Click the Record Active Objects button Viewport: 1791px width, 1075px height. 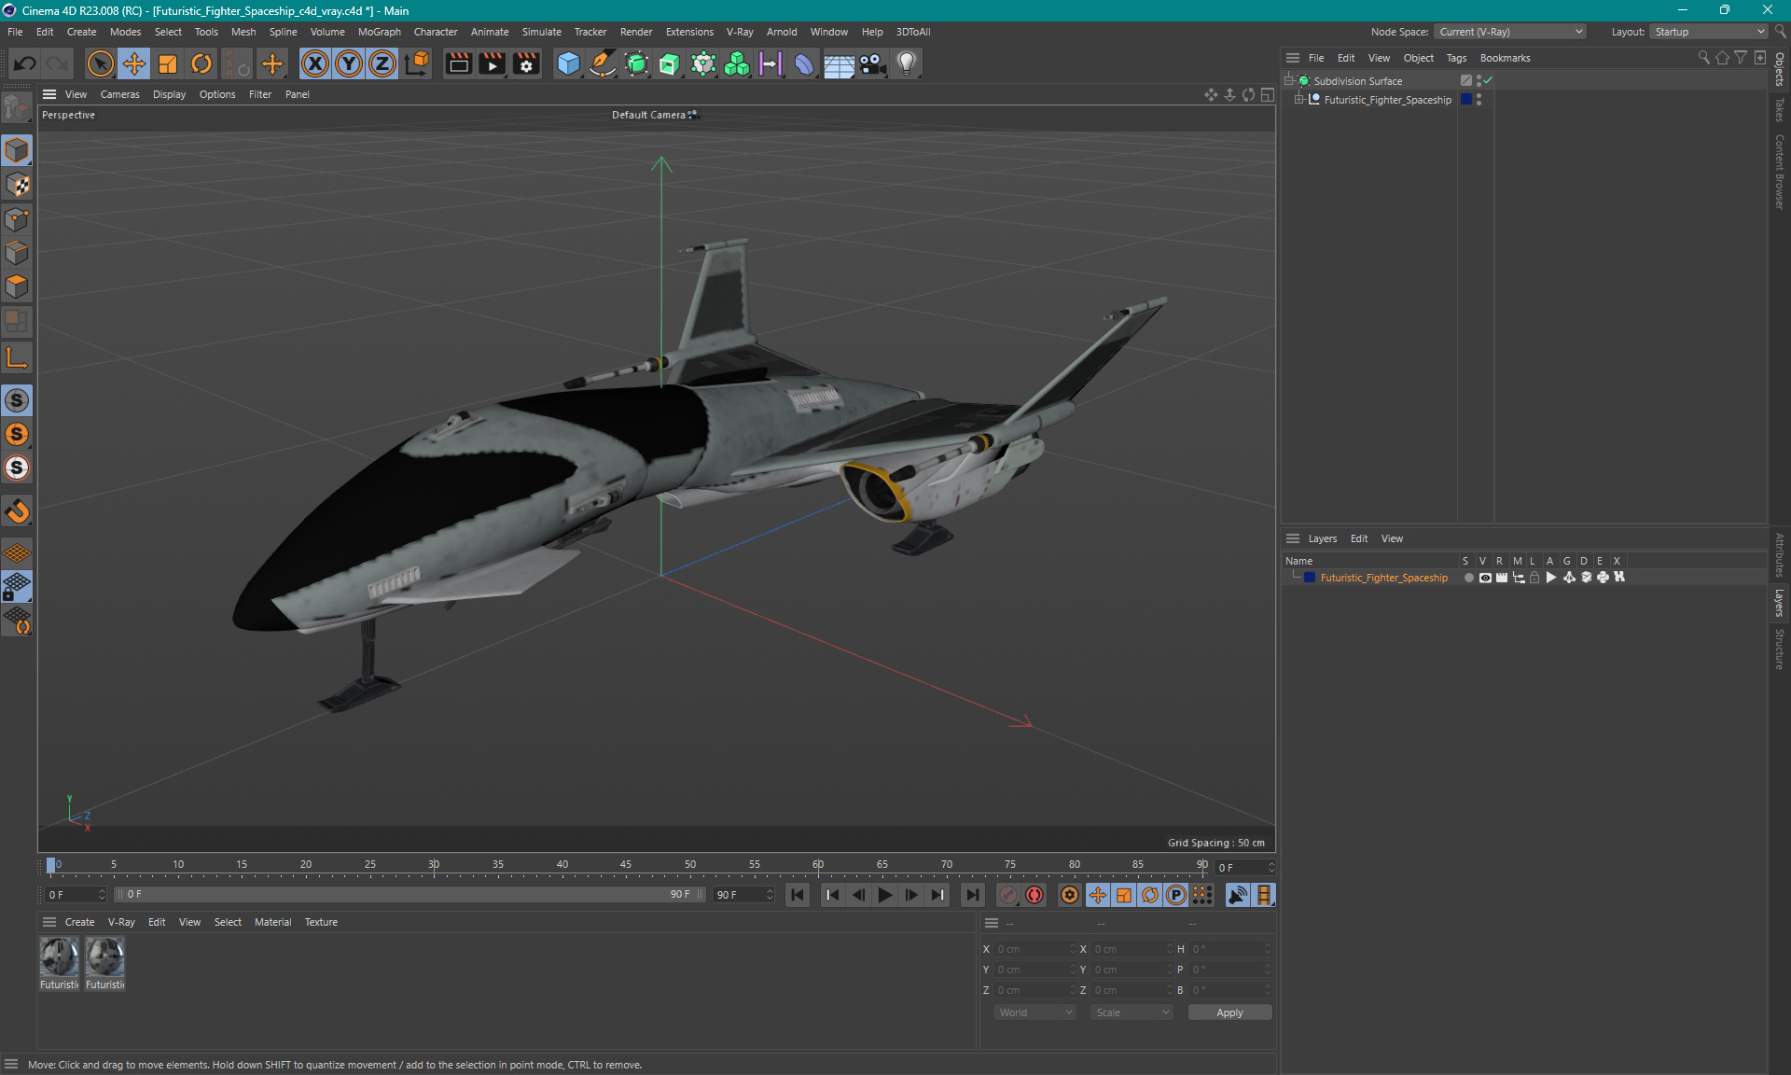coord(1008,895)
